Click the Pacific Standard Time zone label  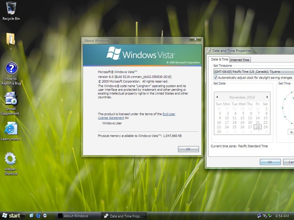pos(253,146)
